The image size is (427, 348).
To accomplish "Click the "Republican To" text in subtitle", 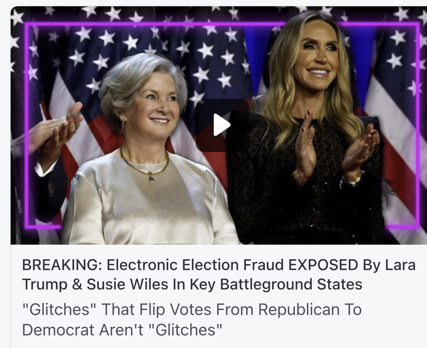I will point(310,310).
